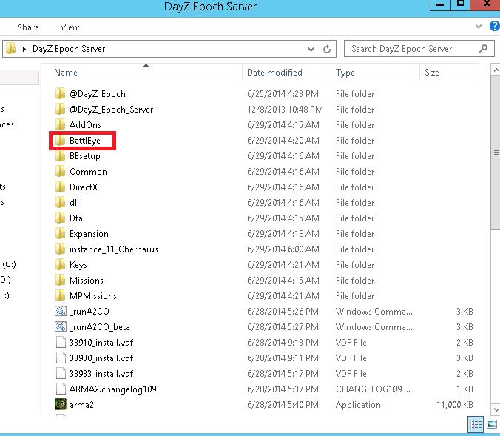Open the Help question mark icon

[x=495, y=26]
